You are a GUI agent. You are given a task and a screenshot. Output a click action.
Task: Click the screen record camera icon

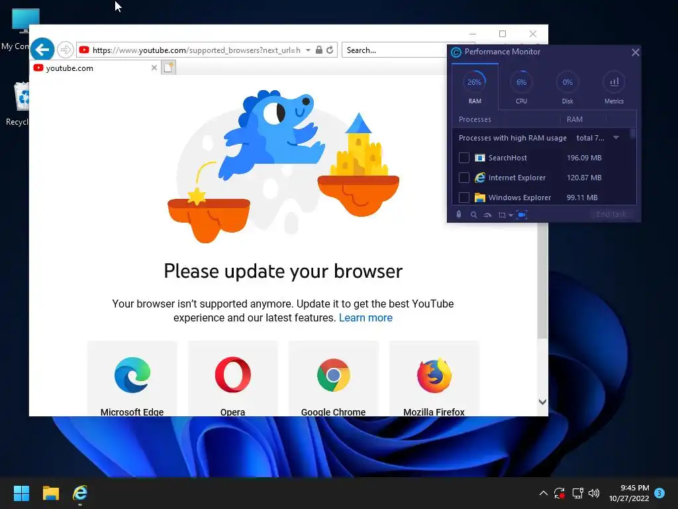(x=522, y=215)
